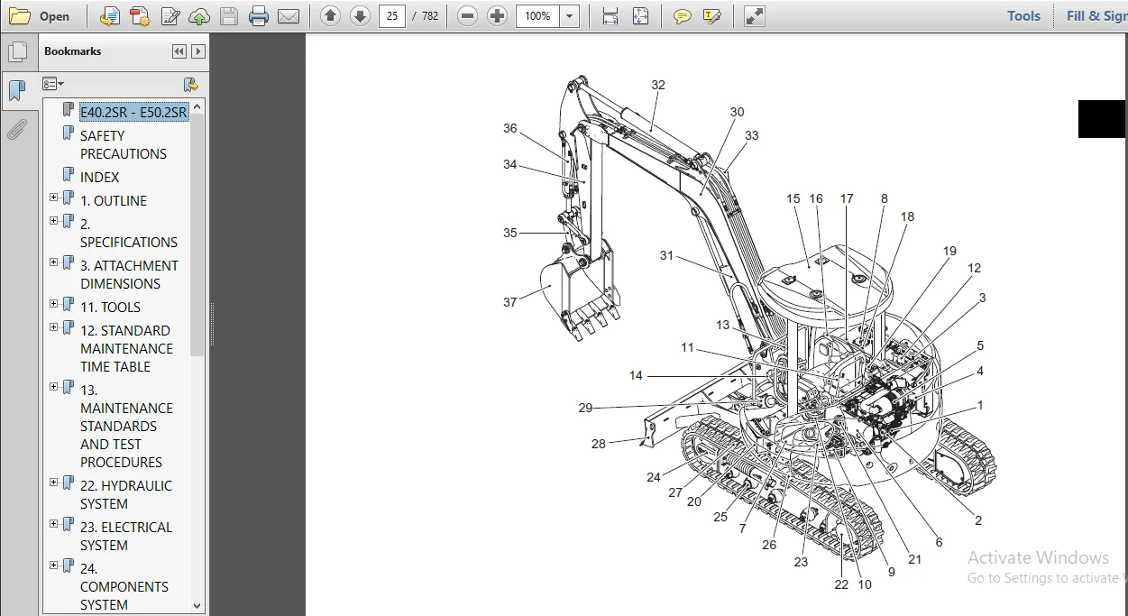The width and height of the screenshot is (1128, 616).
Task: Click the zoom in plus button
Action: 497,16
